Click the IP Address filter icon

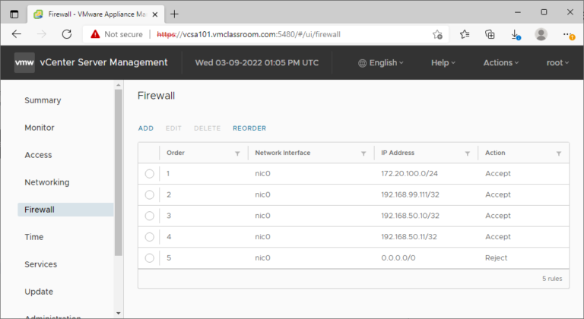467,153
